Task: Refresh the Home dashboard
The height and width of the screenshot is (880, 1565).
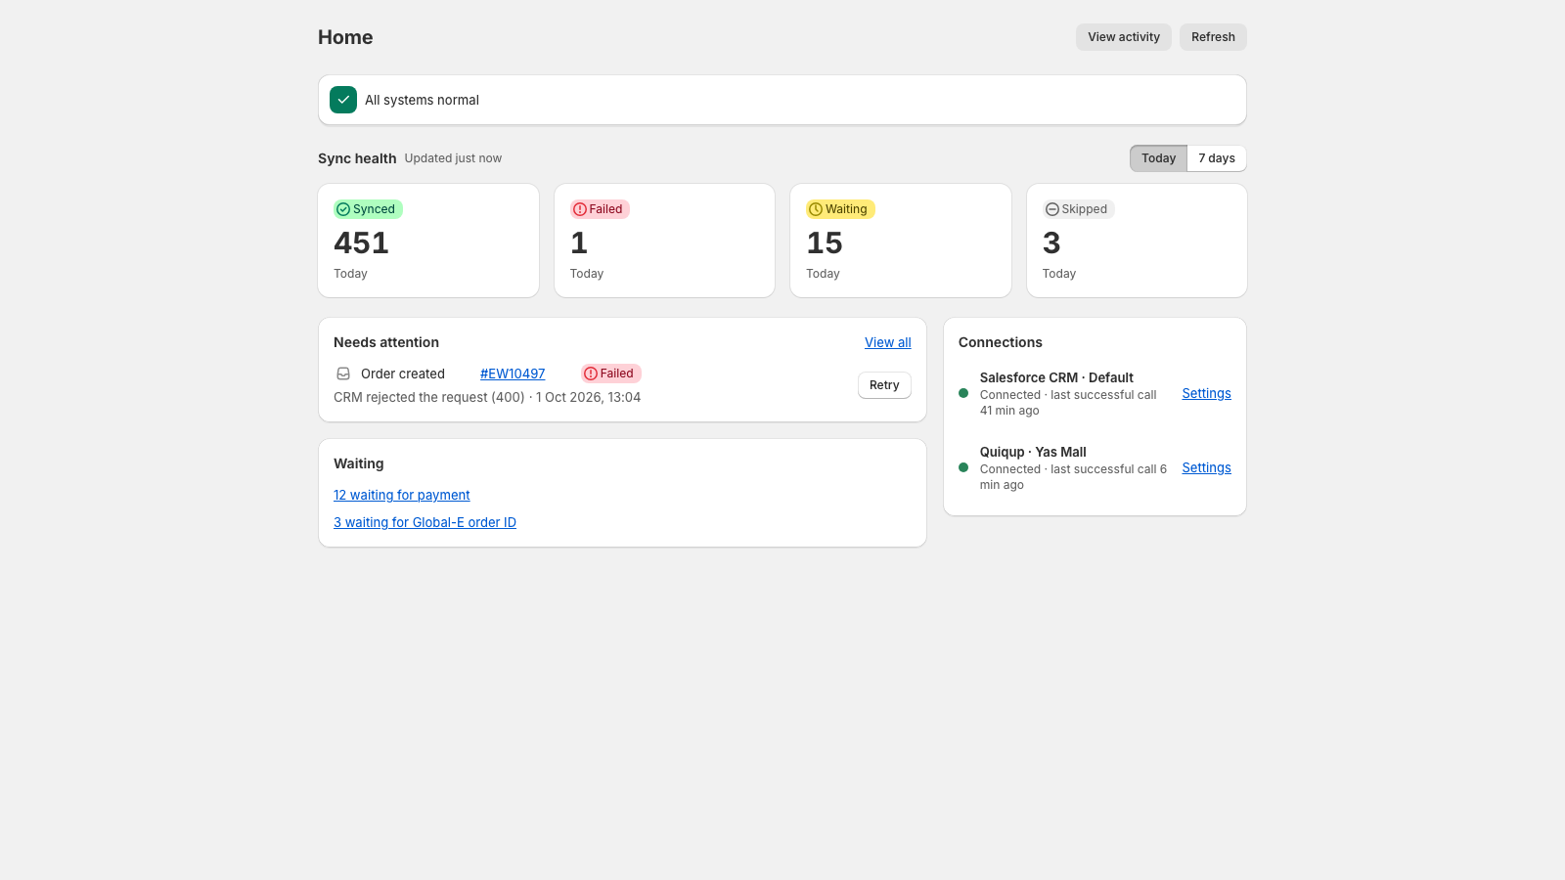Action: (1213, 37)
